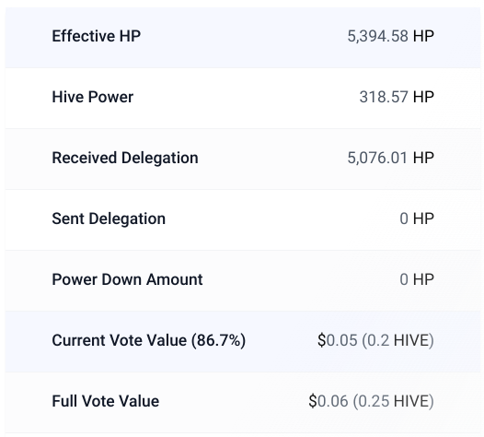Select the $0.06 (0.25 HIVE) value
The height and width of the screenshot is (437, 484).
[372, 401]
